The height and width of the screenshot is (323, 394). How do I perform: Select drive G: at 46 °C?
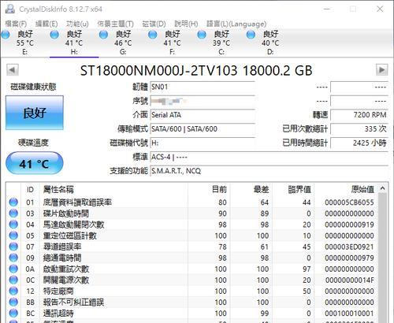point(123,43)
